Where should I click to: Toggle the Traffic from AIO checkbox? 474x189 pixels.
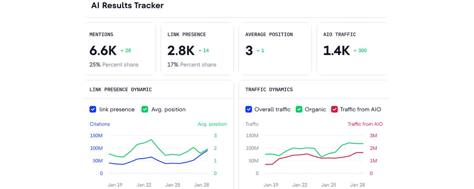[x=334, y=109]
